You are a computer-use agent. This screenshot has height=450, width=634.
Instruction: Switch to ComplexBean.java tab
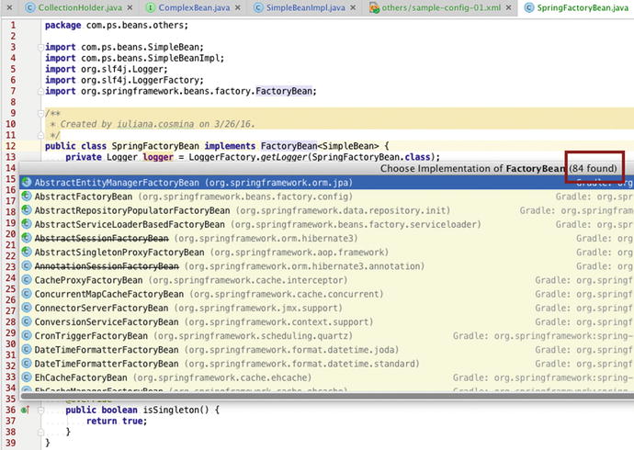click(194, 7)
